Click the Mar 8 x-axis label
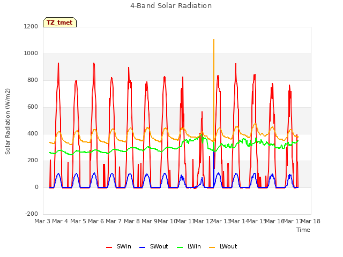This screenshot has height=257, width=343. (x=132, y=221)
